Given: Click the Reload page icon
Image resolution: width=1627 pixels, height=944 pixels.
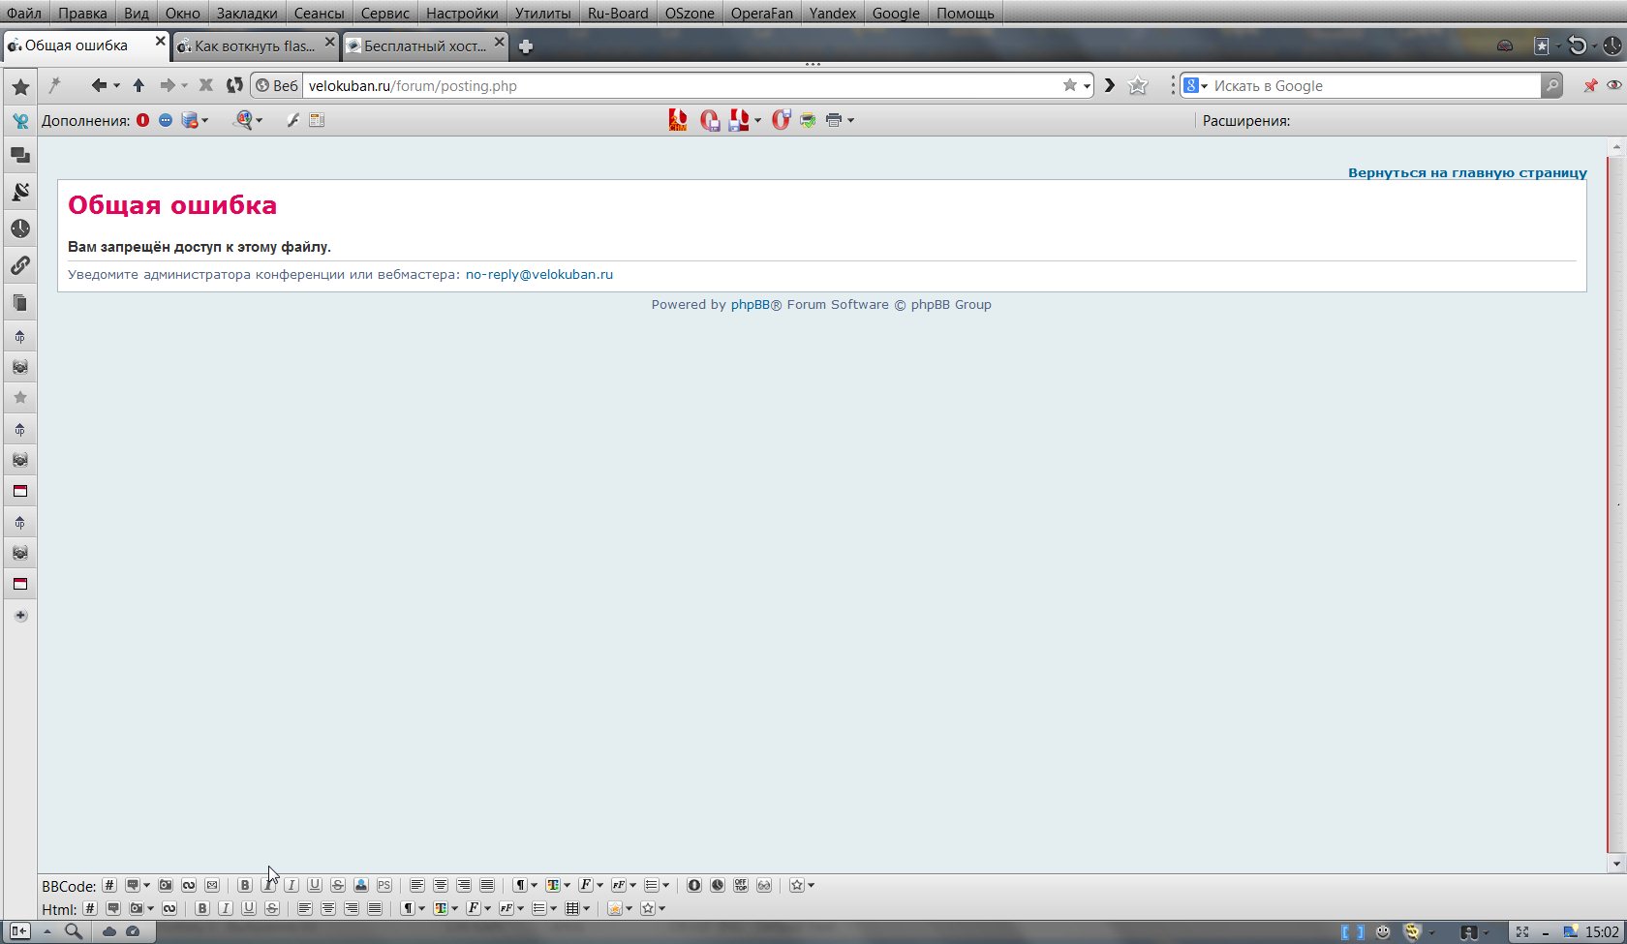Looking at the screenshot, I should (234, 85).
